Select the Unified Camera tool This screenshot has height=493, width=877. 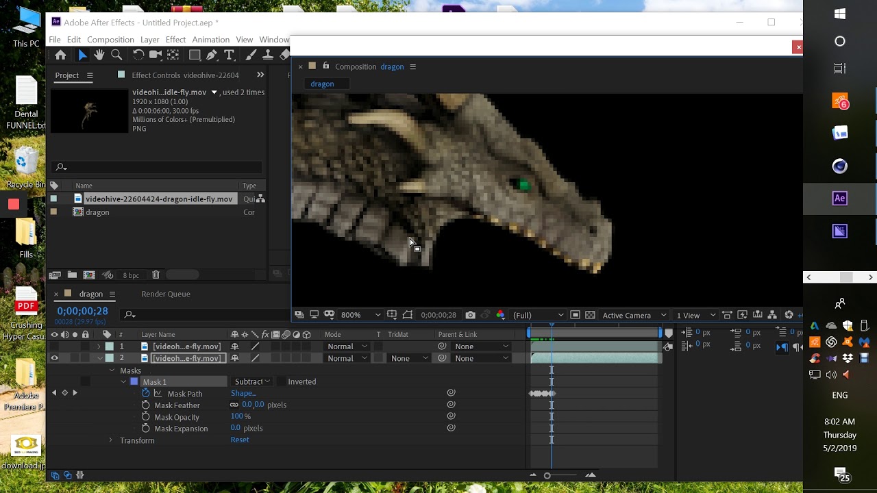click(x=156, y=55)
